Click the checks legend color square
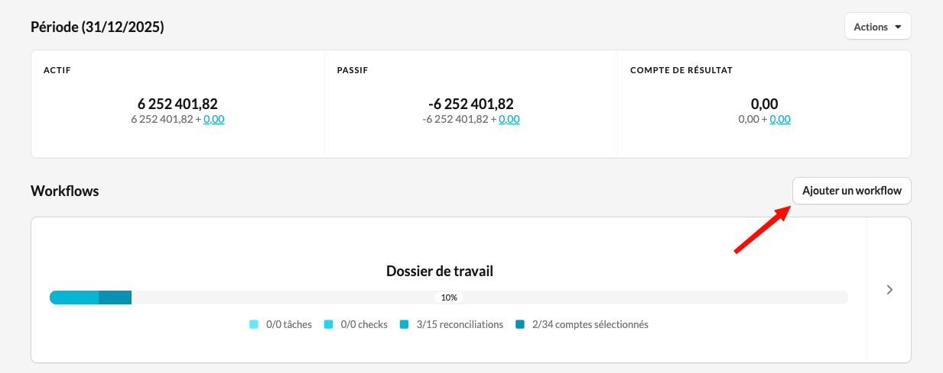Screen dimensions: 943x373 coord(329,324)
